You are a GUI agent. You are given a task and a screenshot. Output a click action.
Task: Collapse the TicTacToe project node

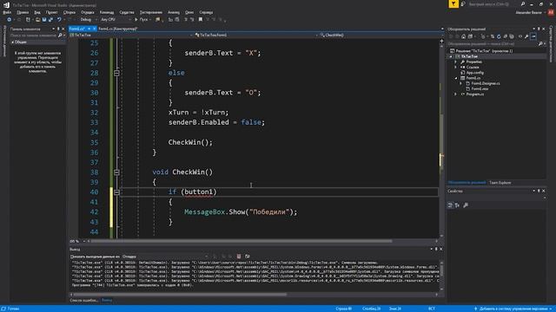(451, 56)
